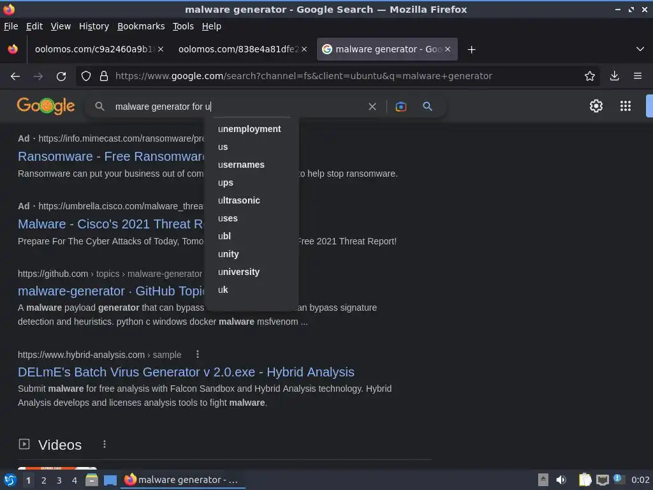The image size is (653, 490).
Task: Open Firefox downloads panel
Action: [x=614, y=77]
